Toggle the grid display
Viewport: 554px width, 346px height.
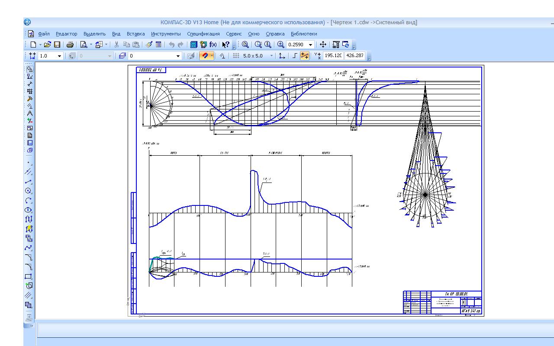pyautogui.click(x=236, y=55)
